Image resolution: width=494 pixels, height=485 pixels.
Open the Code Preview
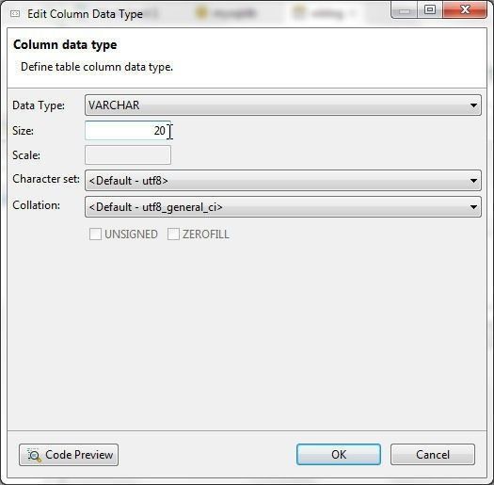(x=69, y=455)
